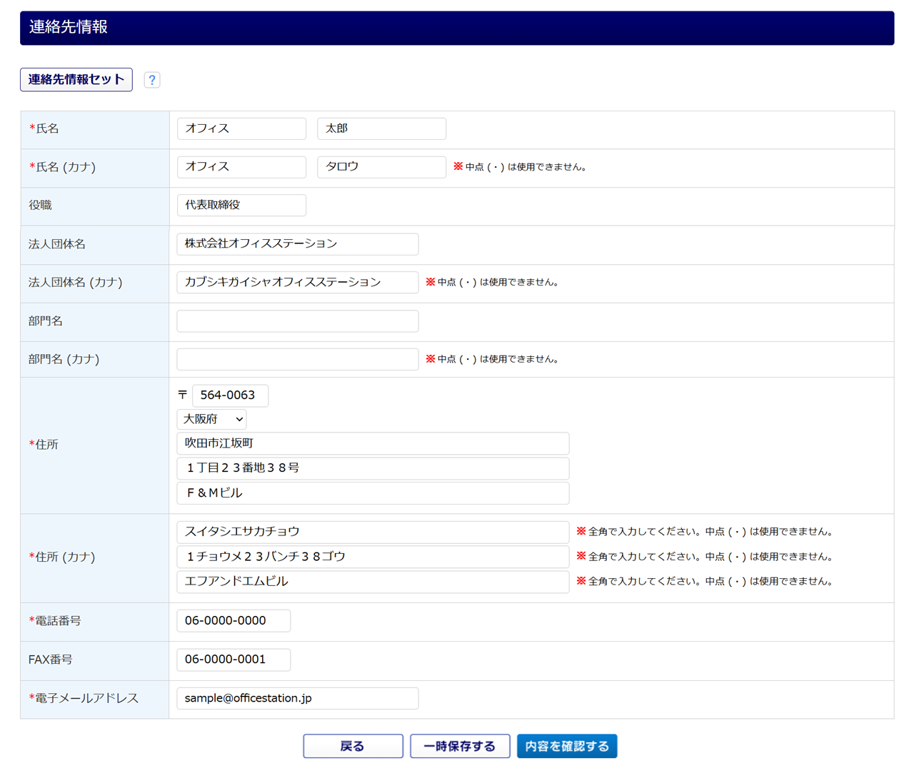Click the FAX番号 field 06-0000-0001
The height and width of the screenshot is (773, 914).
pyautogui.click(x=233, y=660)
